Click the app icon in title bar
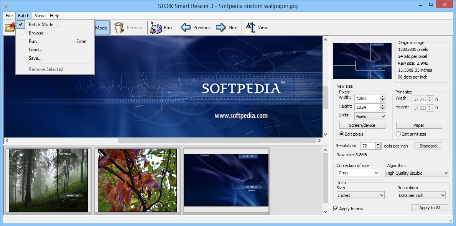The height and width of the screenshot is (226, 456). 7,5
